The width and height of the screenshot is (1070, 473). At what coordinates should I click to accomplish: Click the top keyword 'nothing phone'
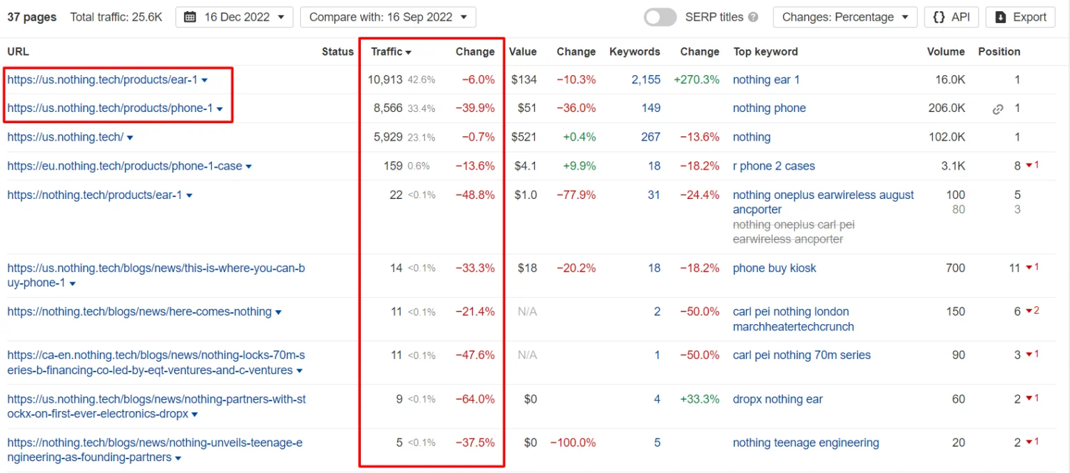coord(769,108)
